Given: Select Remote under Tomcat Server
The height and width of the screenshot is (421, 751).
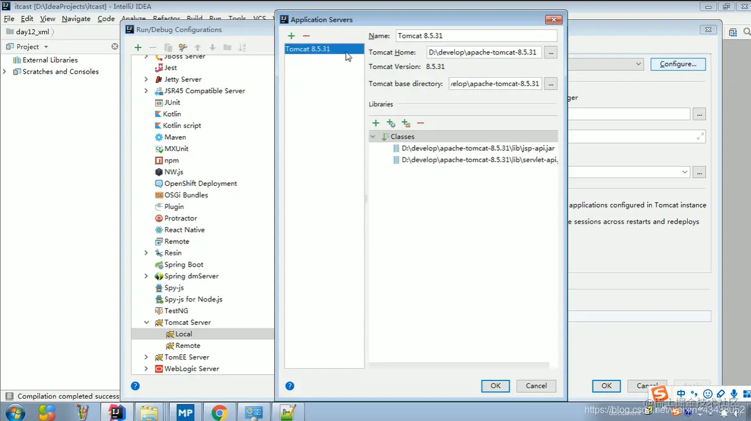Looking at the screenshot, I should point(188,346).
